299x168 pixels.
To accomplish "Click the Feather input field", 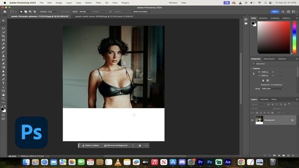I will 52,12.
